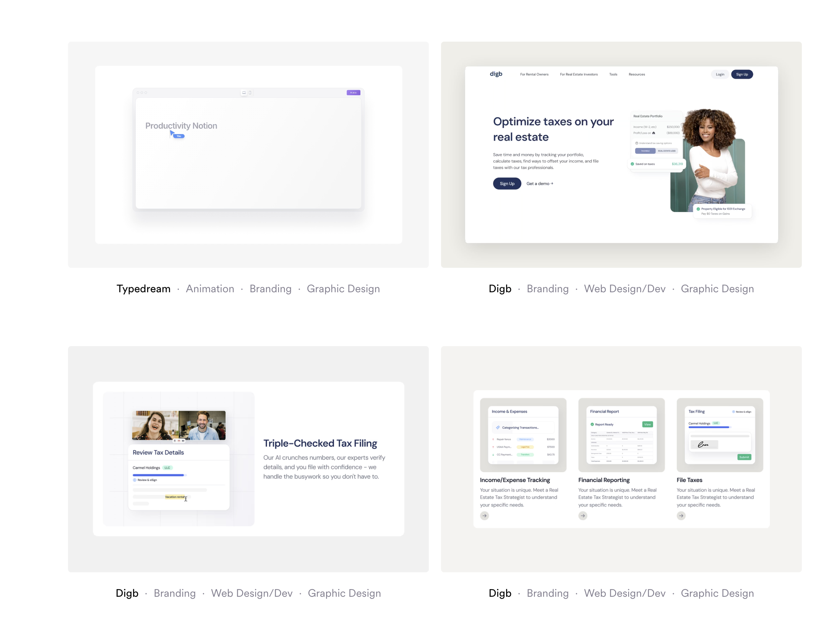The height and width of the screenshot is (638, 837).
Task: Toggle the REAL ESTATE LOSS segment
Action: 667,151
